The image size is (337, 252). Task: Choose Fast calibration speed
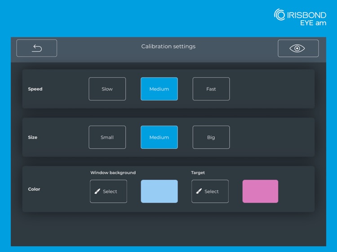click(211, 89)
